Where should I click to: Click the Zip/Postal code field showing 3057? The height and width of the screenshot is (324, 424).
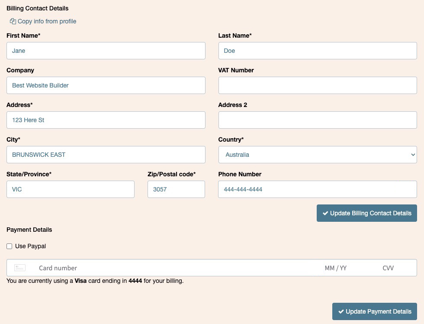click(x=177, y=189)
